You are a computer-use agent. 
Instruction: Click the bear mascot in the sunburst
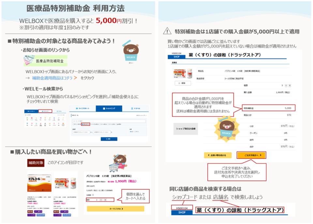coord(227,129)
